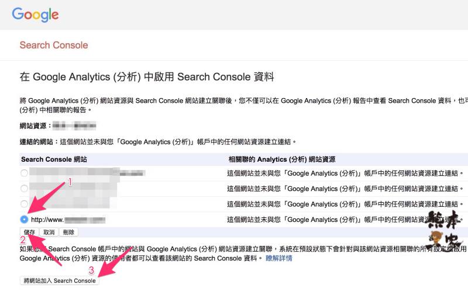Click the 相關聯的 Analytics (分析) 網站資源 column header
Screen dimensions: 468x292
pos(282,159)
